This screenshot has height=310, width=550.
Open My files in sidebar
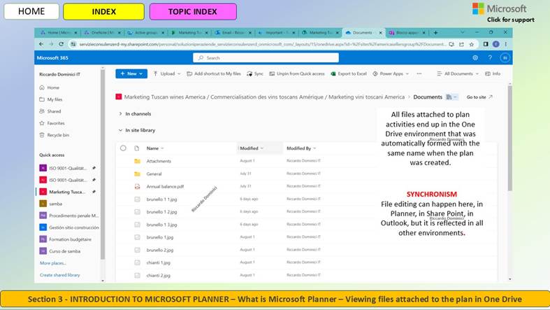(51, 99)
